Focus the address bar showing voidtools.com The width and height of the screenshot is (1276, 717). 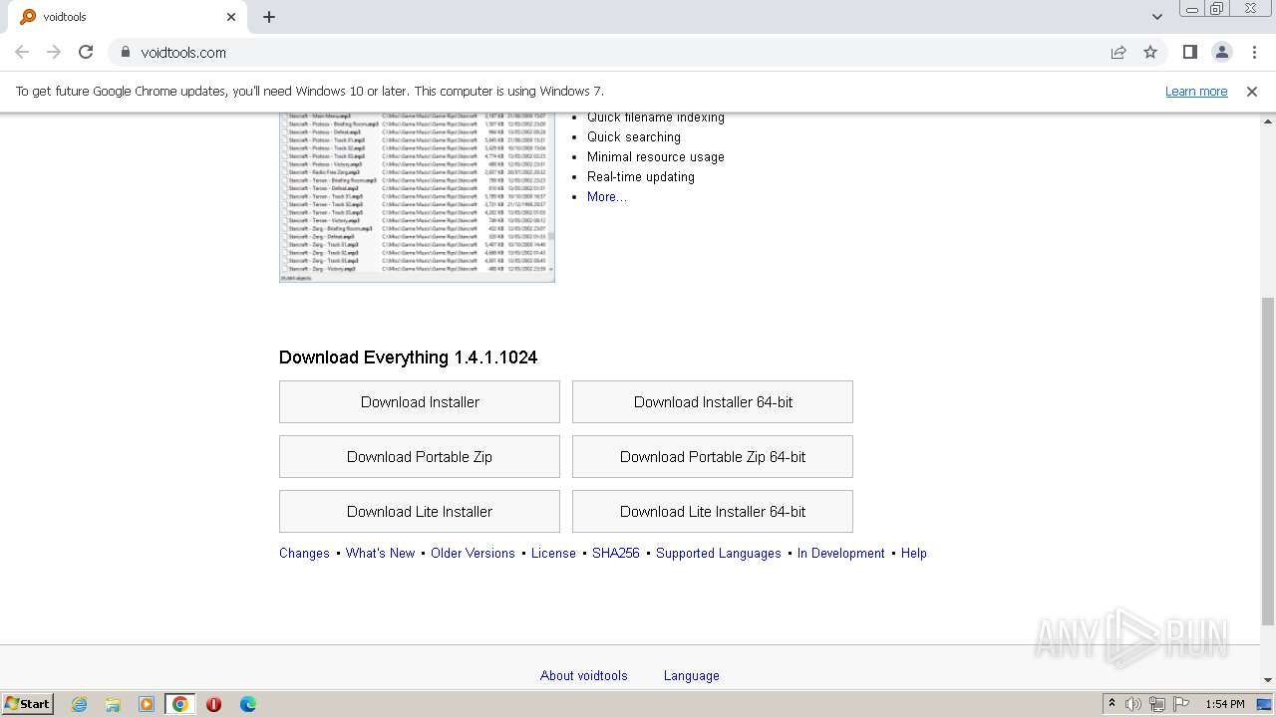point(618,52)
